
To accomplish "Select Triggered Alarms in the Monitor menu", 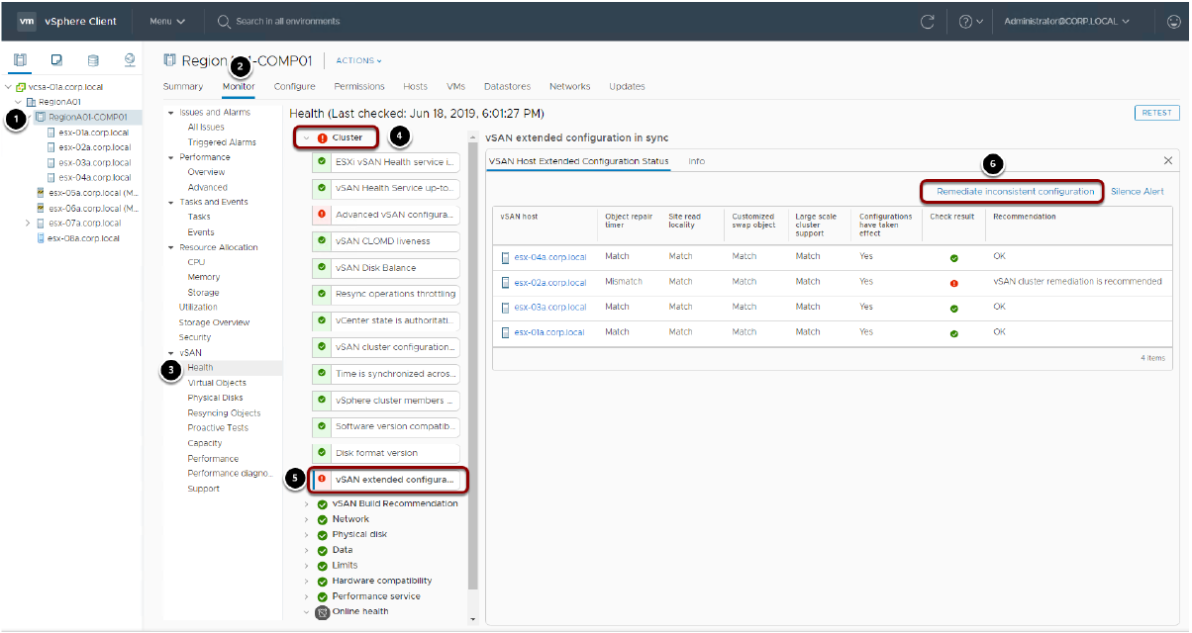I will [x=222, y=142].
